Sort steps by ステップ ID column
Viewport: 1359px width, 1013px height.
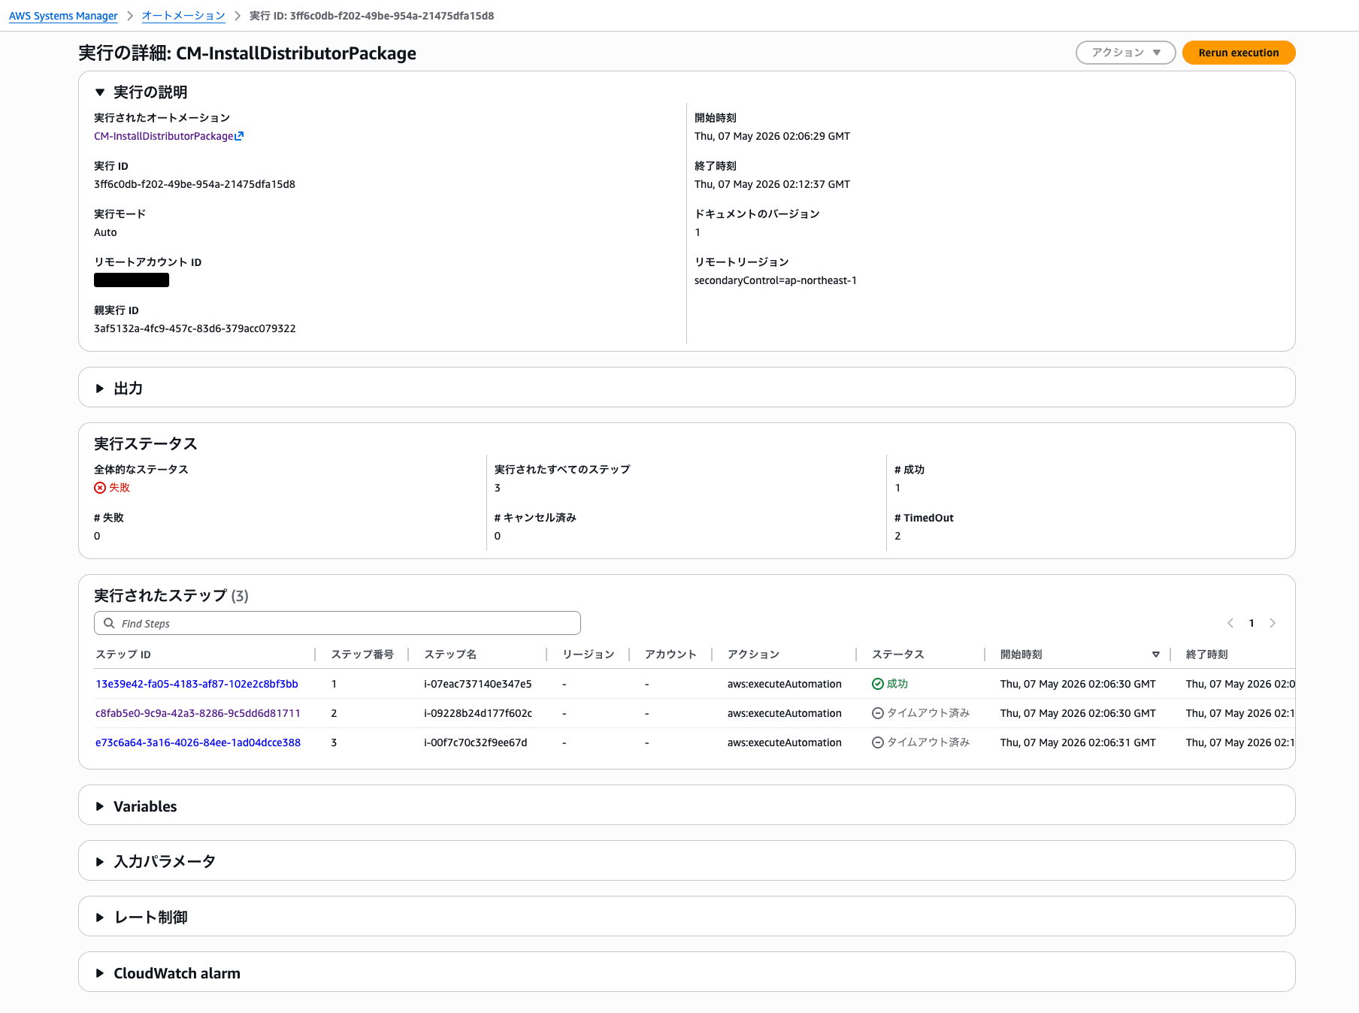click(123, 655)
